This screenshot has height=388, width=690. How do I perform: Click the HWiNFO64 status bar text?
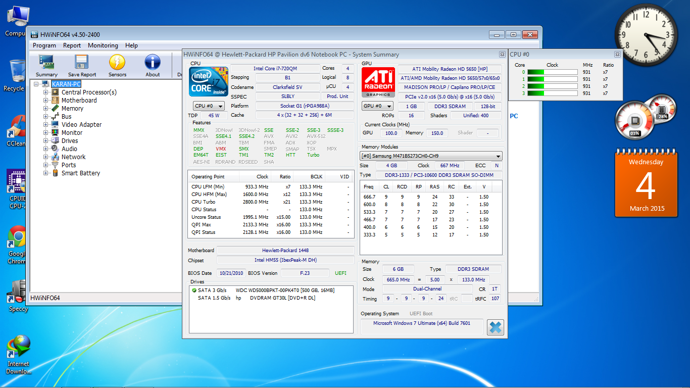click(x=45, y=298)
